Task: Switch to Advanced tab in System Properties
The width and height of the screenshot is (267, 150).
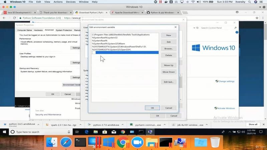Action: pyautogui.click(x=49, y=30)
